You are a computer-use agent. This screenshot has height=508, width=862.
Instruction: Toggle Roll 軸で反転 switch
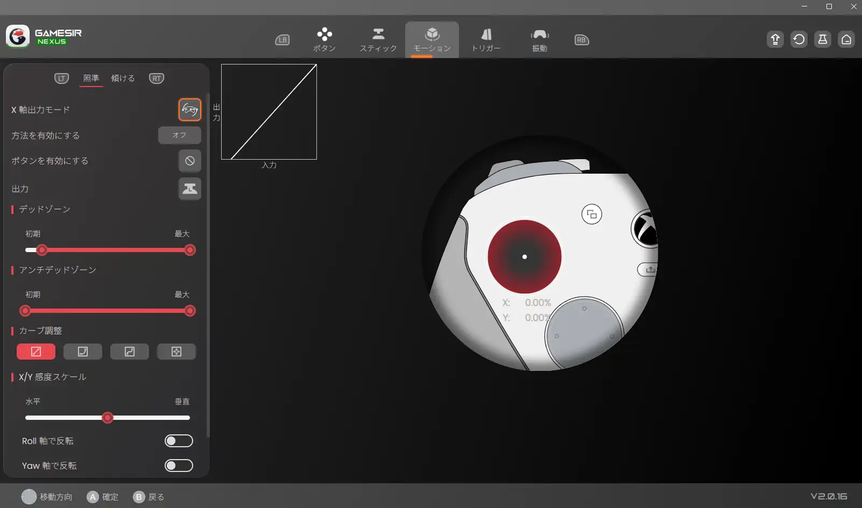coord(179,441)
